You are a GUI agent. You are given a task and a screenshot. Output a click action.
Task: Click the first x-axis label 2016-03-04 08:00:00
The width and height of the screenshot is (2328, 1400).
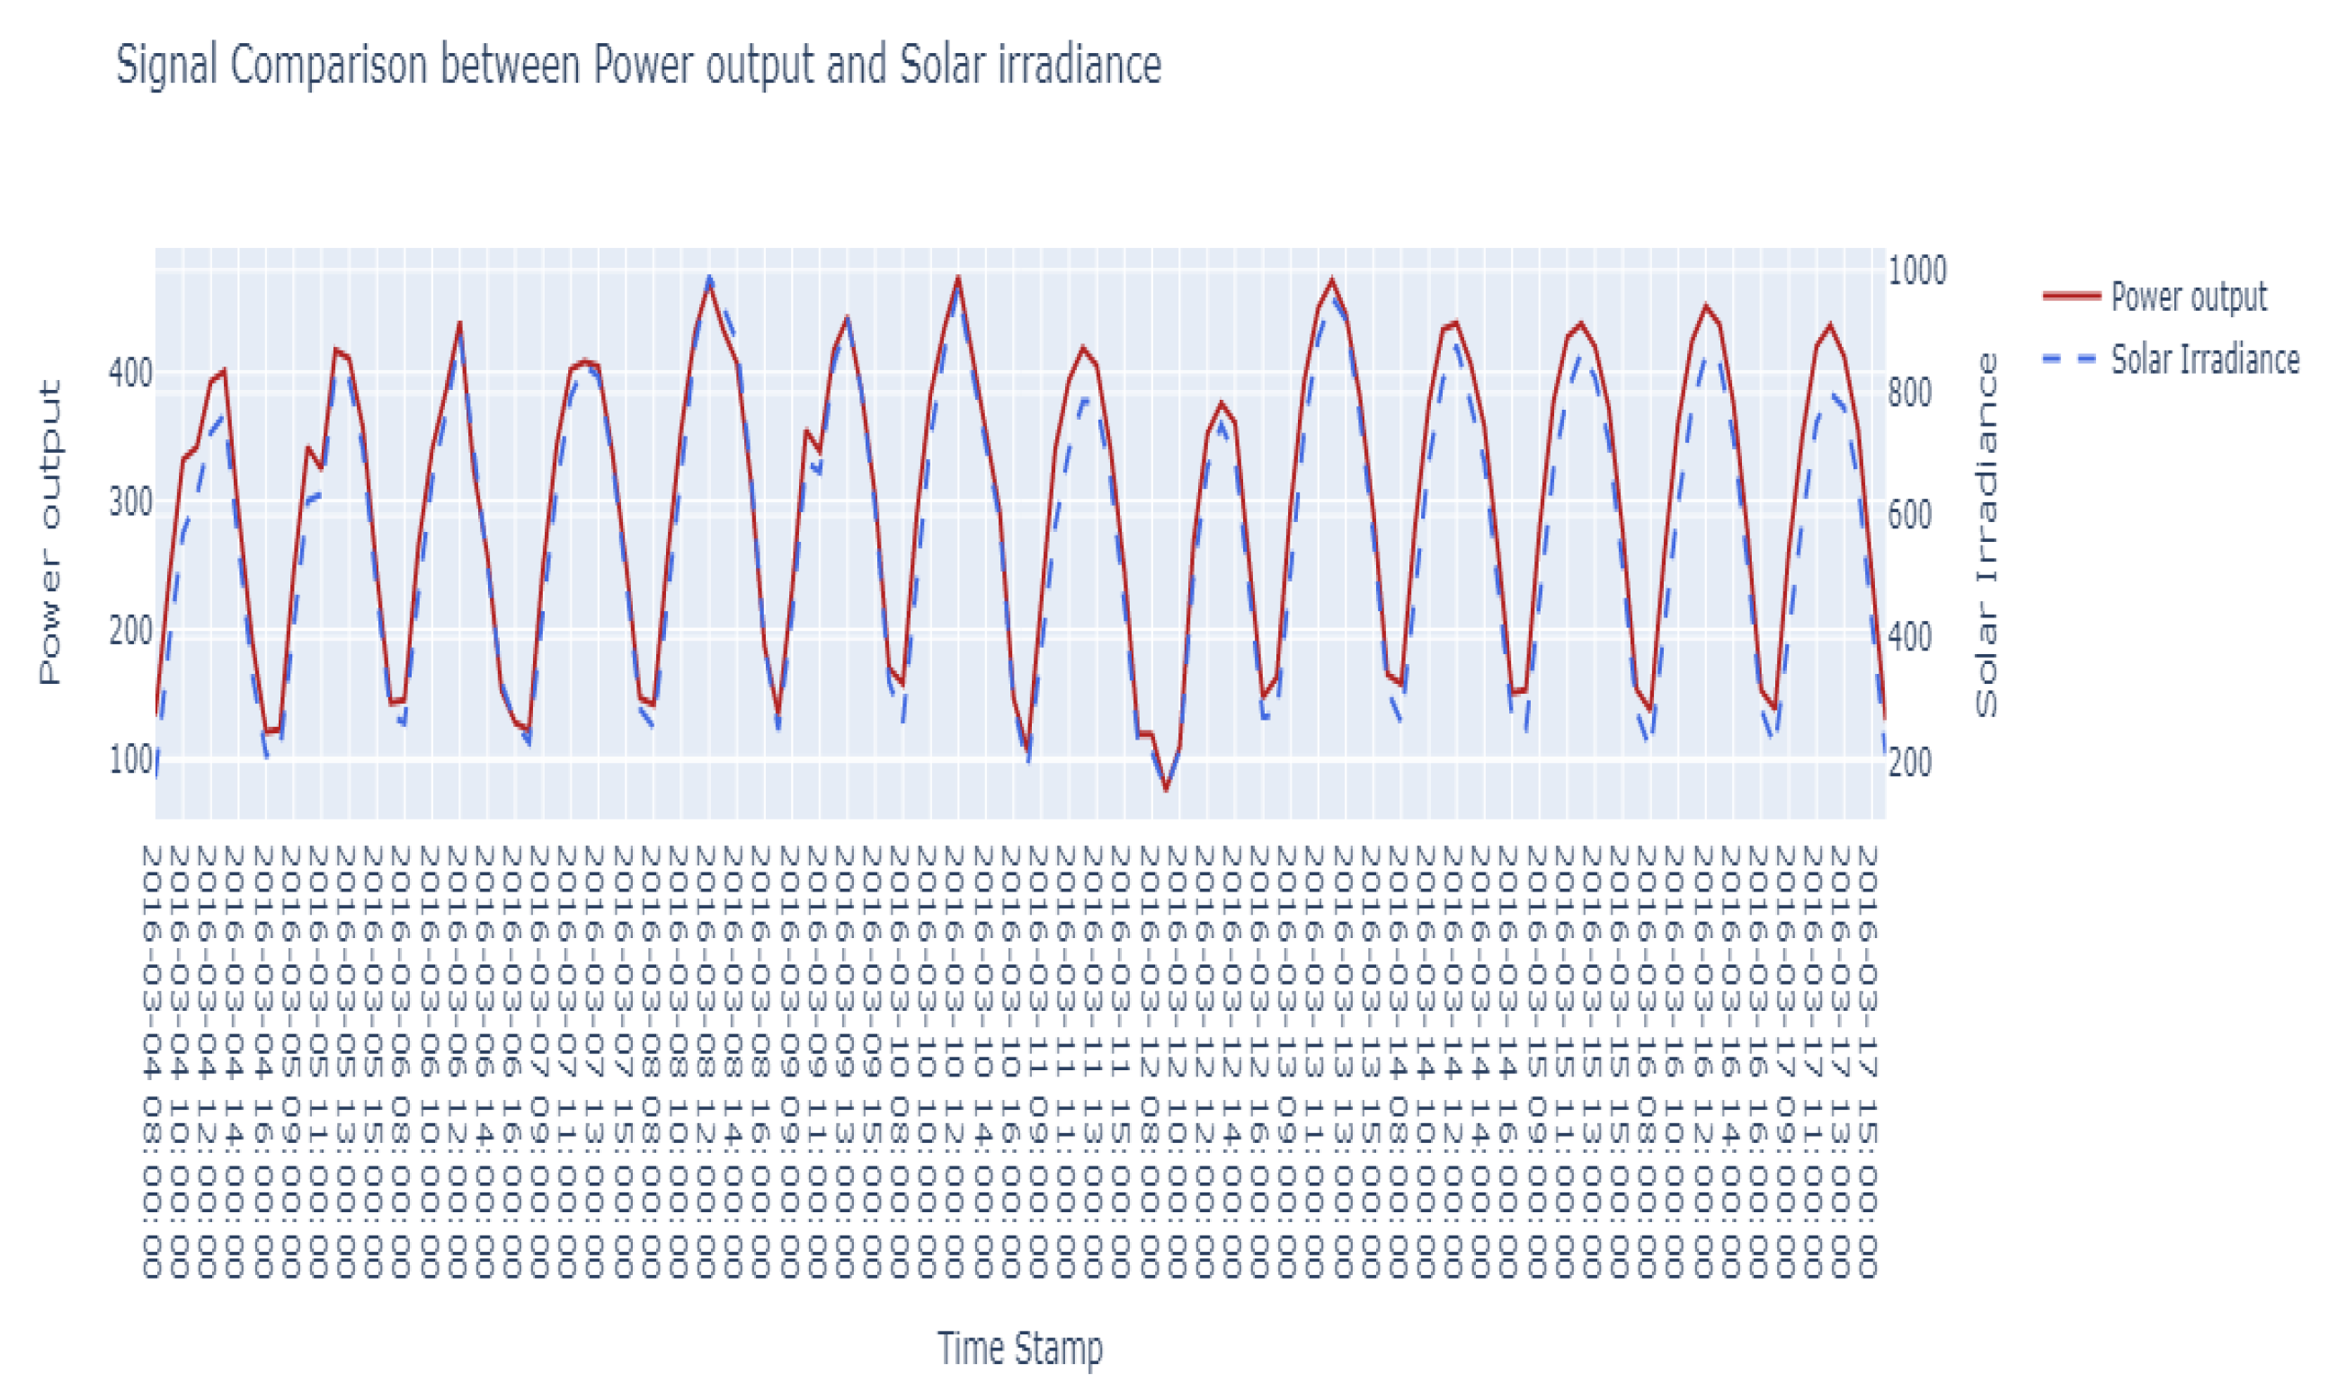[152, 1061]
